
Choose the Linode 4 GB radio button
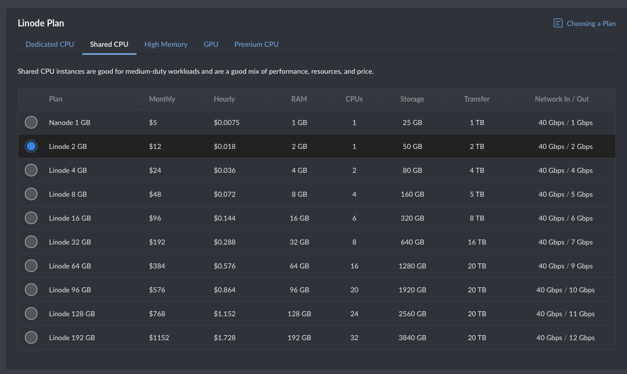click(31, 170)
